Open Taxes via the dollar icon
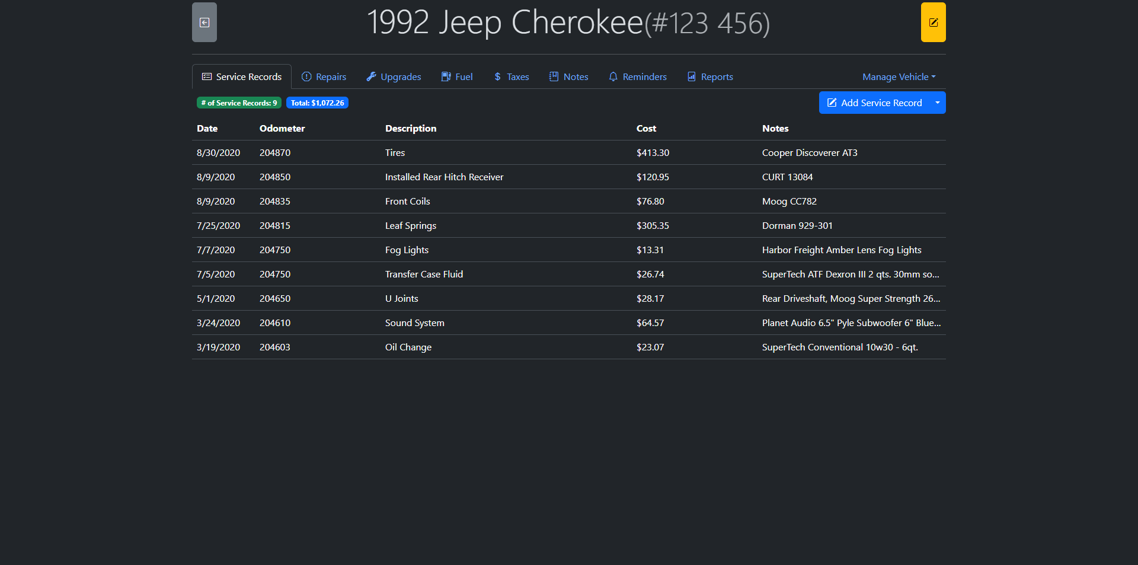The image size is (1138, 565). point(497,76)
